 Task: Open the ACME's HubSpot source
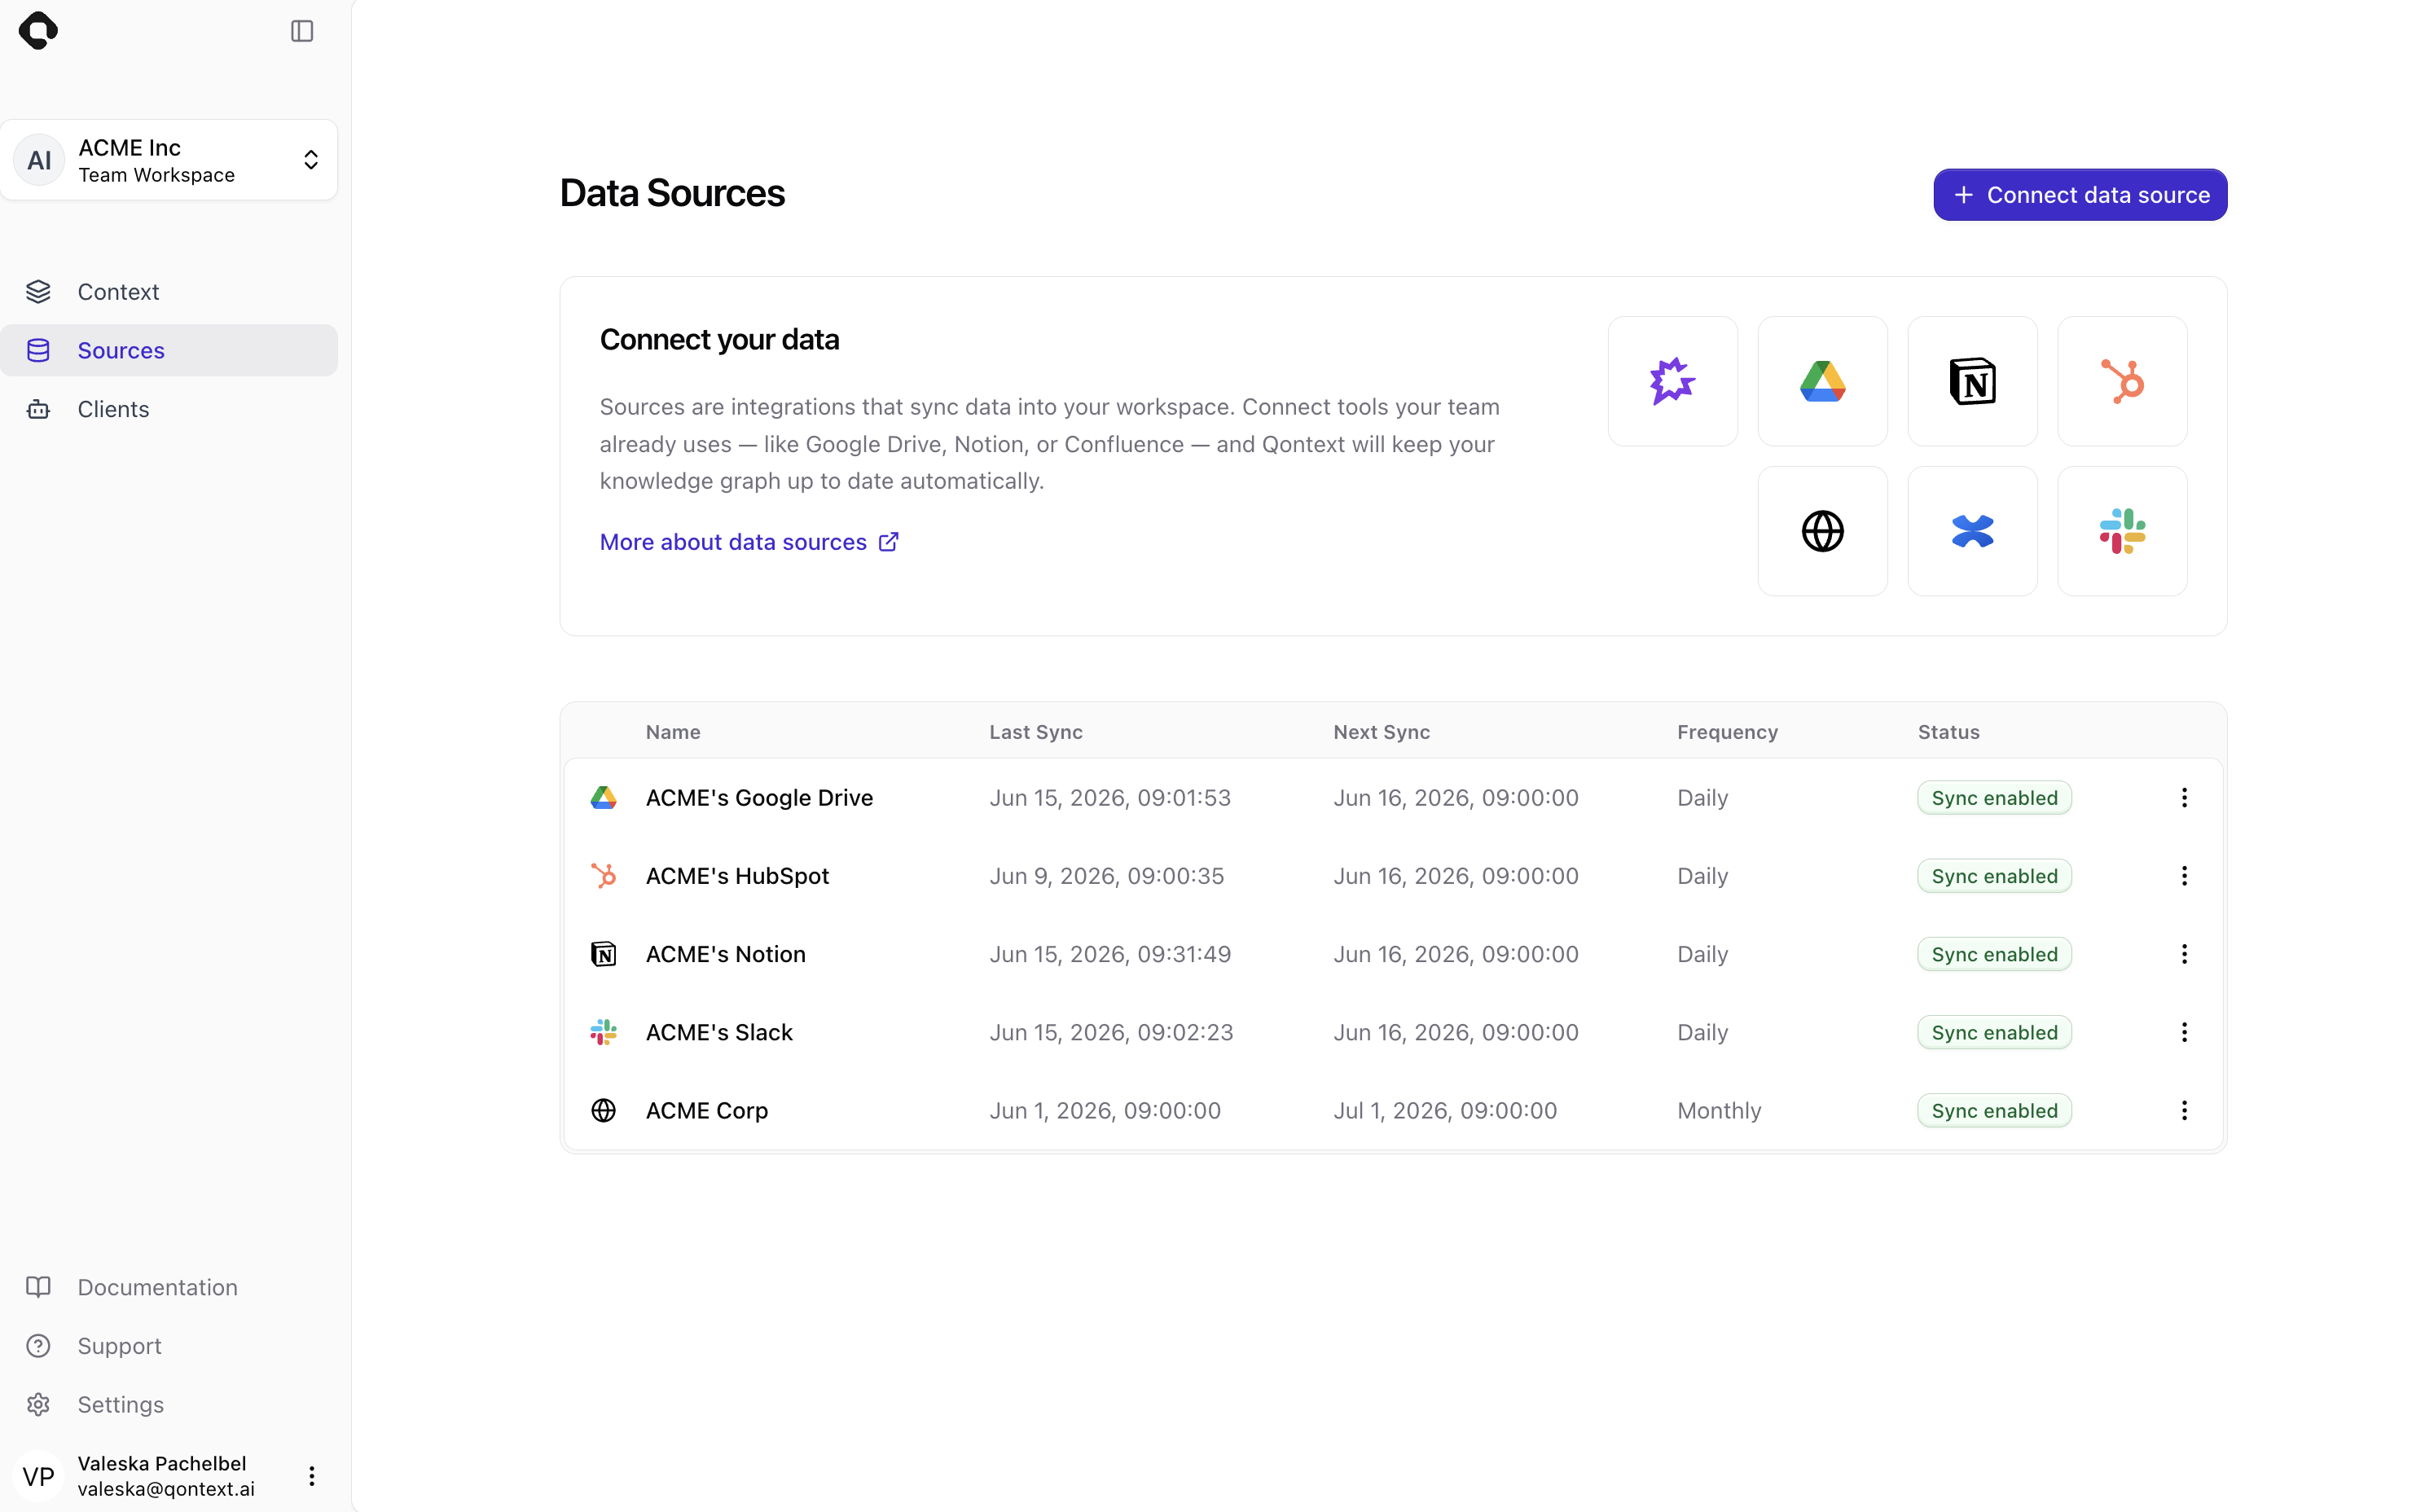pyautogui.click(x=738, y=876)
